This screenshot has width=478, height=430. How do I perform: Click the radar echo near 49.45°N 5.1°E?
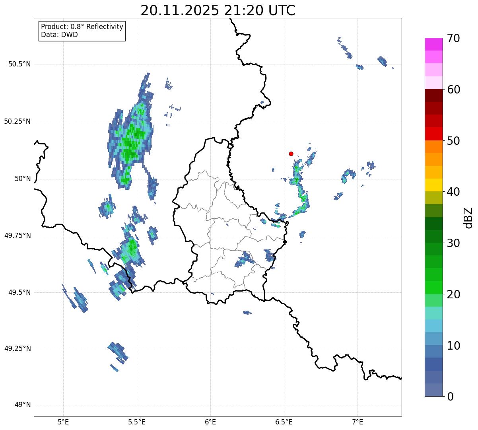pos(80,299)
